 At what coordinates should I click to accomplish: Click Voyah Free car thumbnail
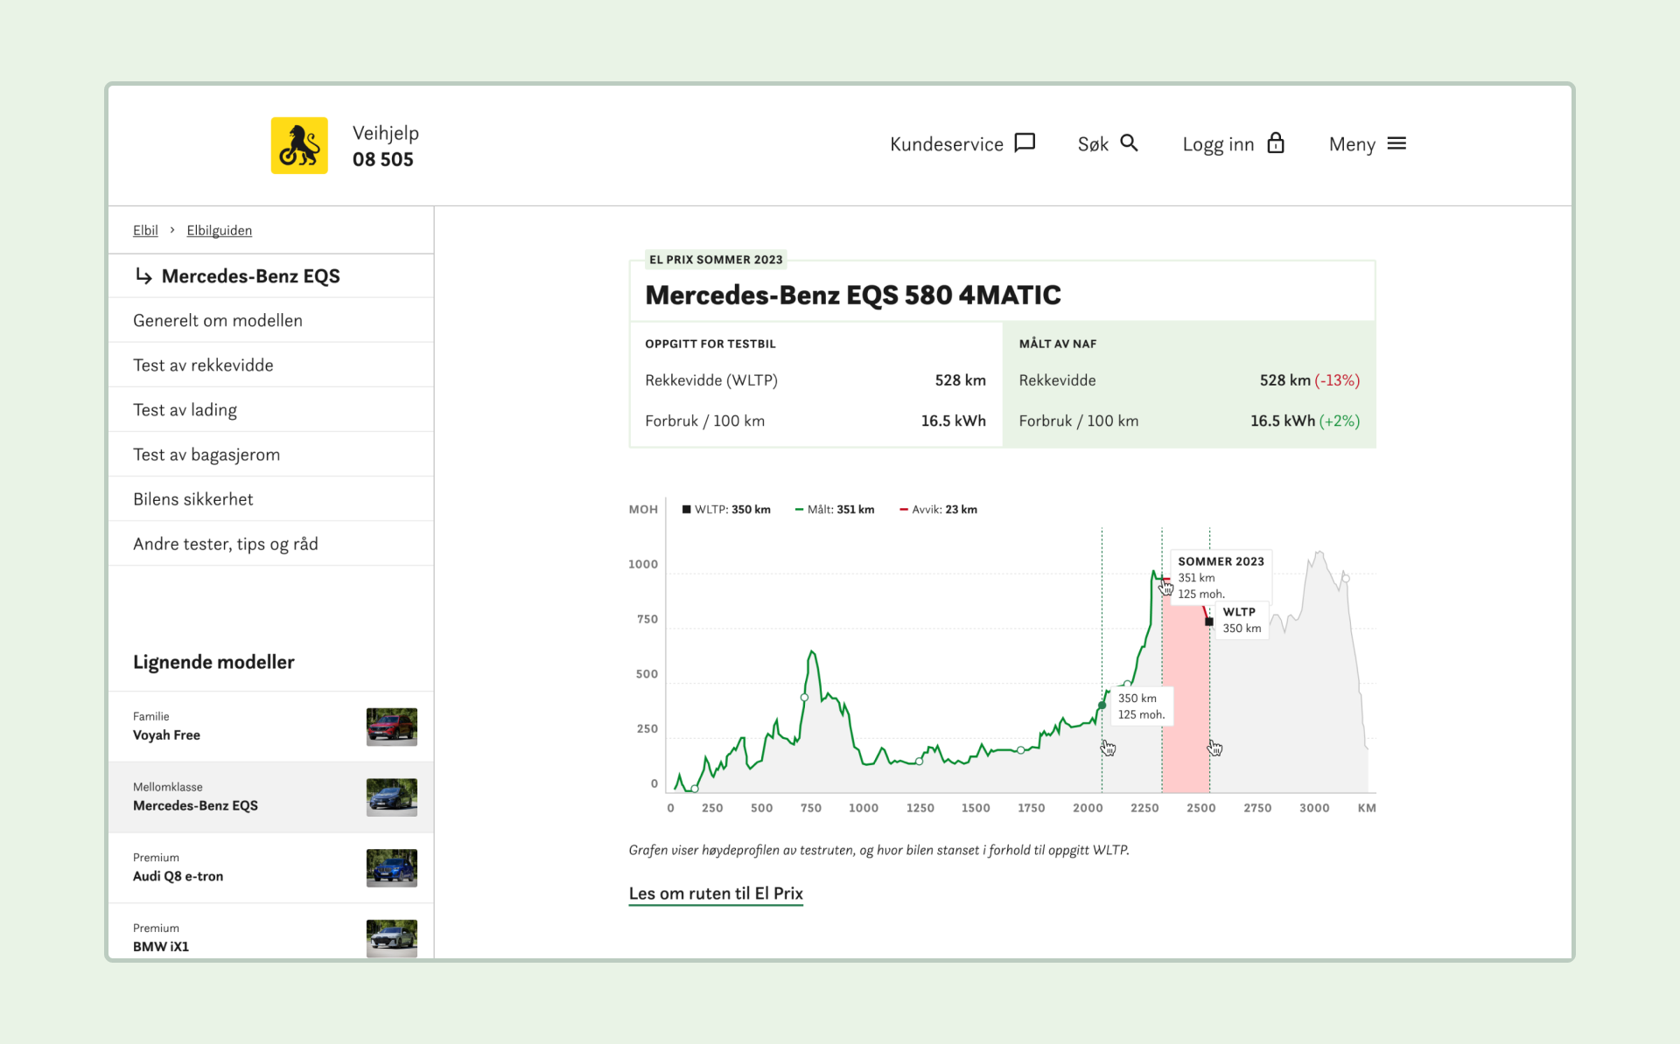[391, 727]
